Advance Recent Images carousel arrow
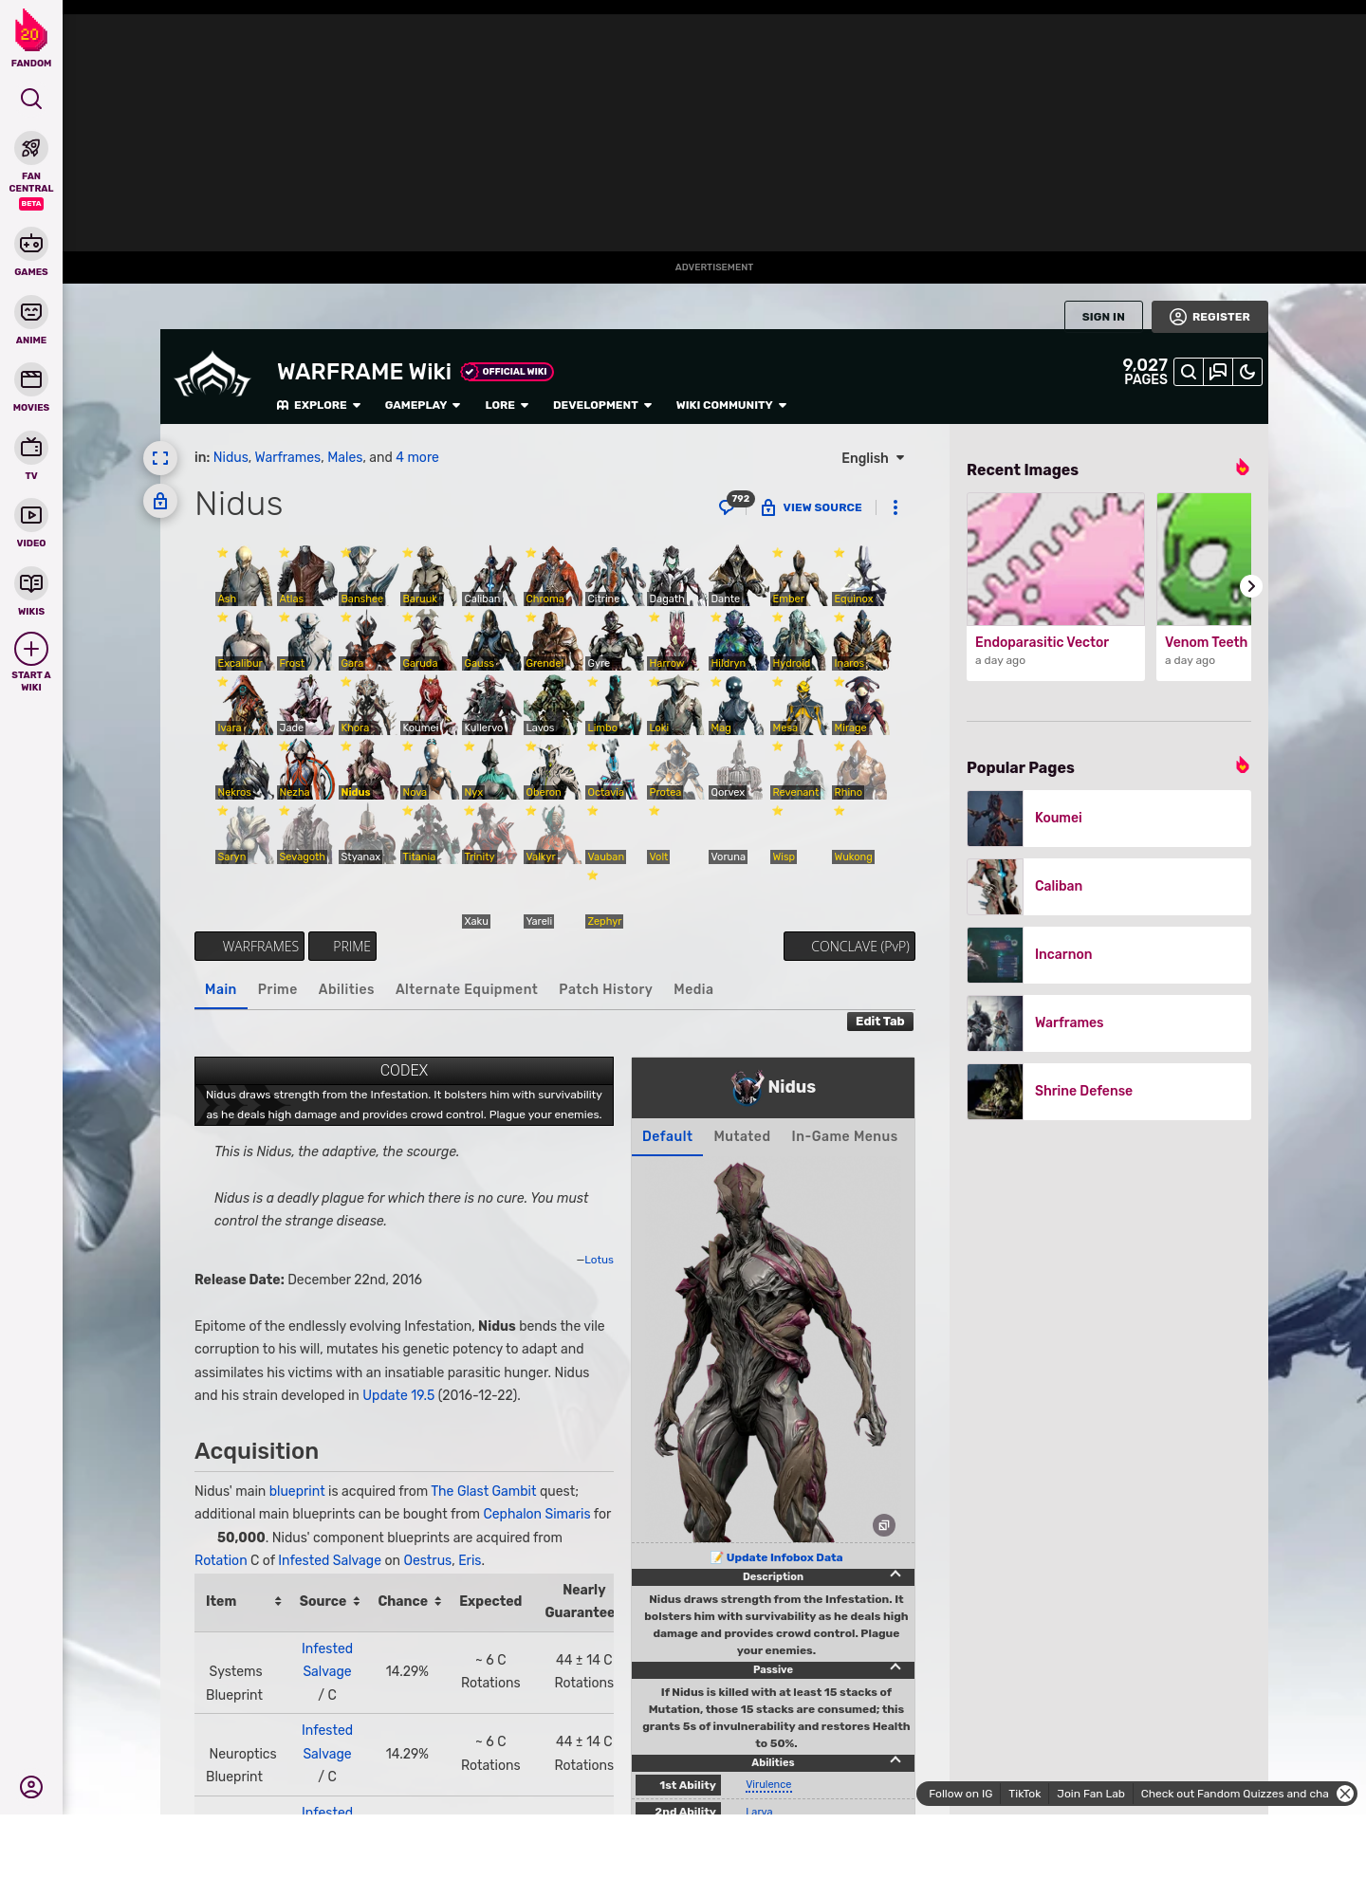1366x1897 pixels. click(x=1251, y=586)
